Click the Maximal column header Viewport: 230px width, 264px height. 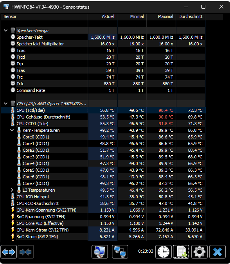coord(161,16)
